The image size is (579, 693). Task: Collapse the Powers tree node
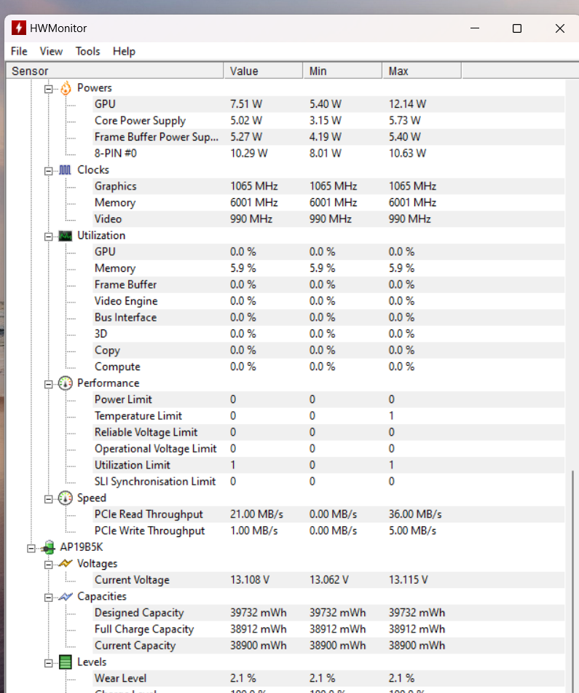click(x=49, y=88)
